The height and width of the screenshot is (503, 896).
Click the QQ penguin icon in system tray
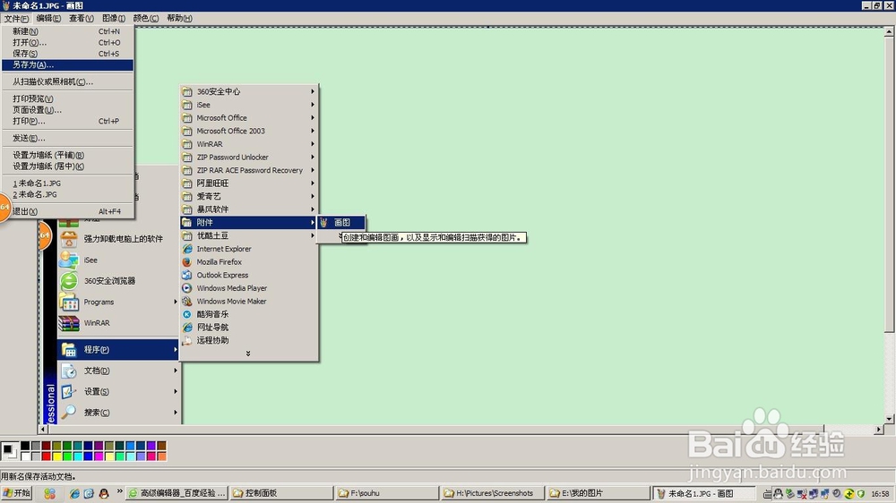[778, 494]
